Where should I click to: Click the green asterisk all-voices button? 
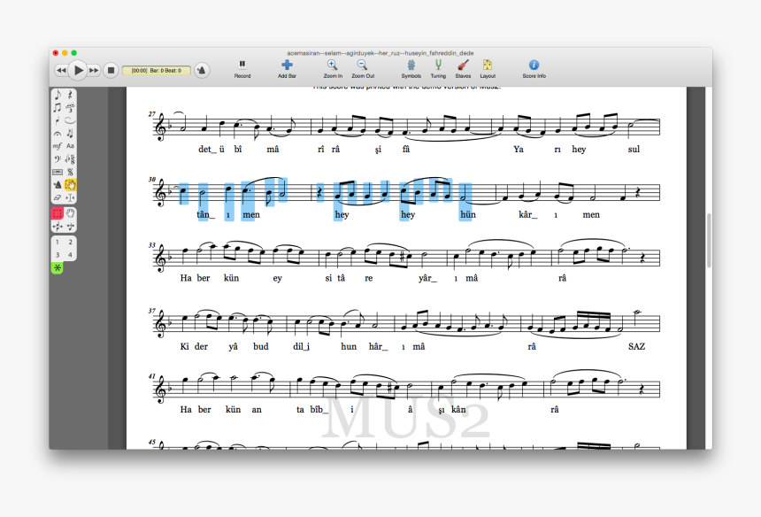click(58, 267)
